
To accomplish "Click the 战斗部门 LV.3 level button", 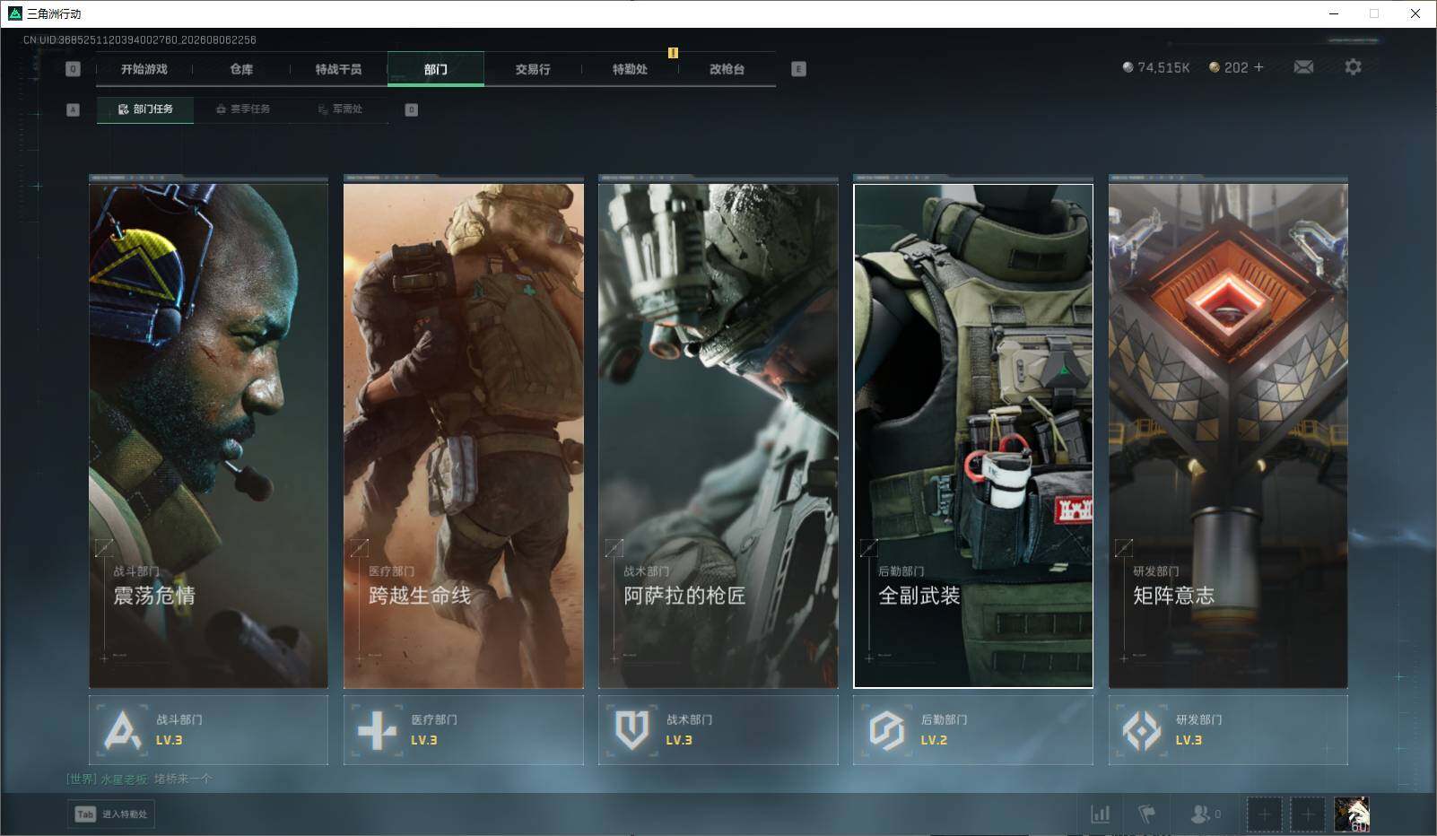I will [208, 730].
